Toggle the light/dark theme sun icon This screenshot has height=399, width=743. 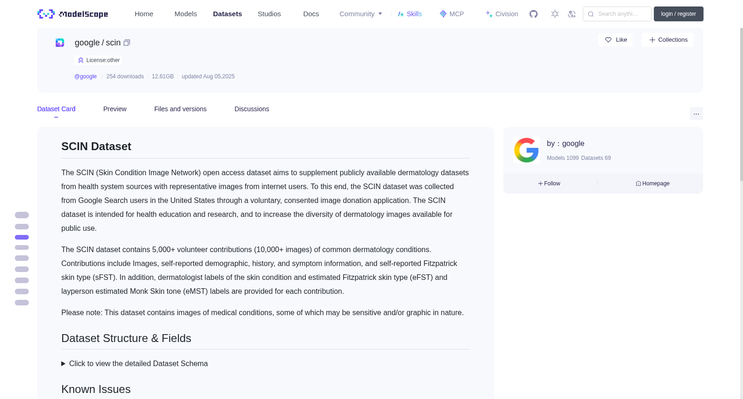[x=555, y=14]
